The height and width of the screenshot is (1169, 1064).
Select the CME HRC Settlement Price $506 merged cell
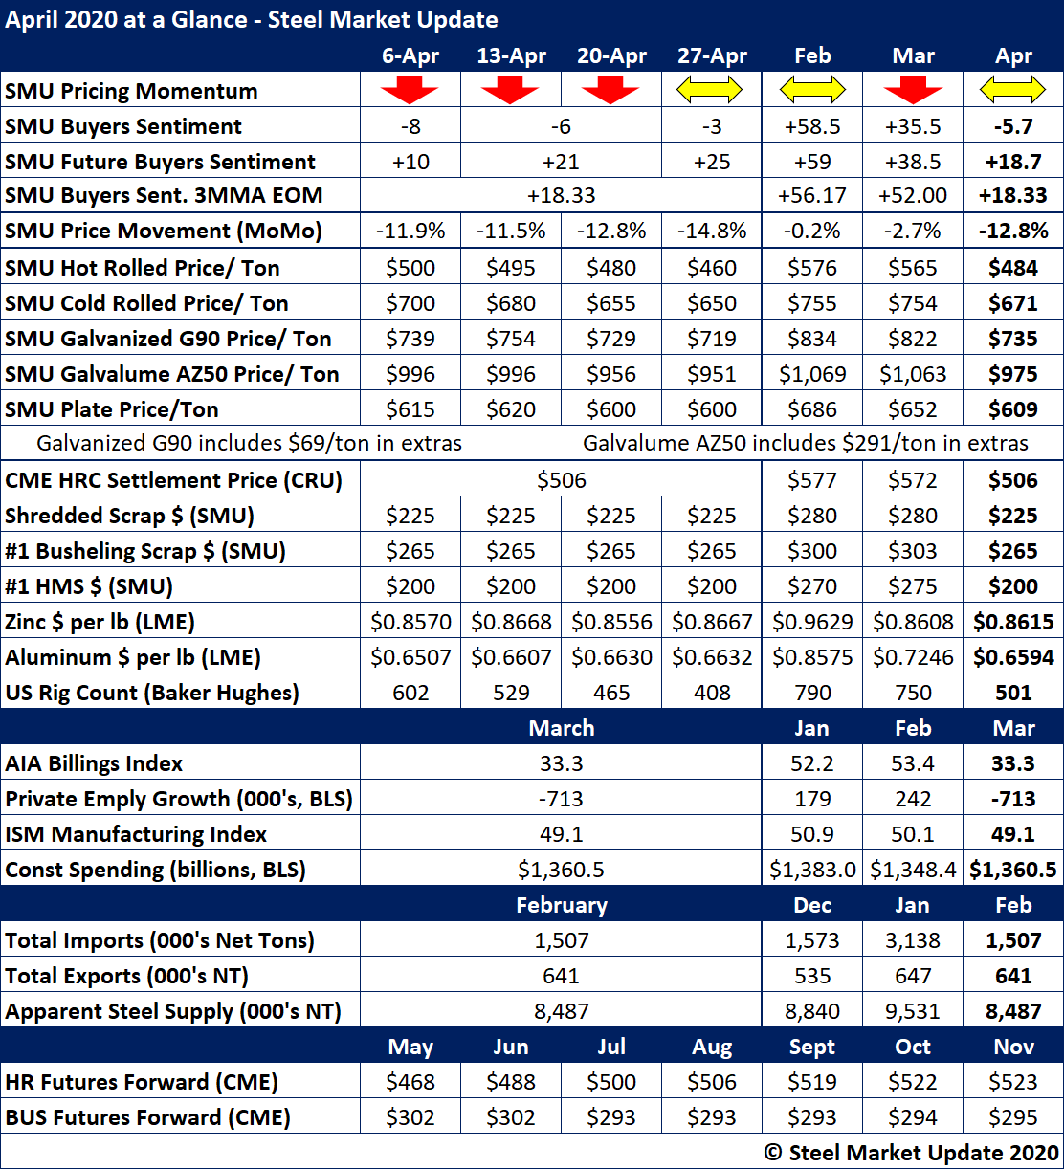coord(561,480)
